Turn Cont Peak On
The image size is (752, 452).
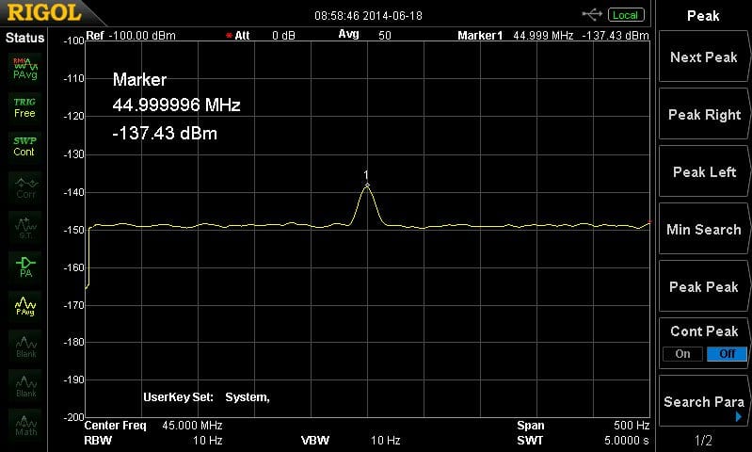682,354
